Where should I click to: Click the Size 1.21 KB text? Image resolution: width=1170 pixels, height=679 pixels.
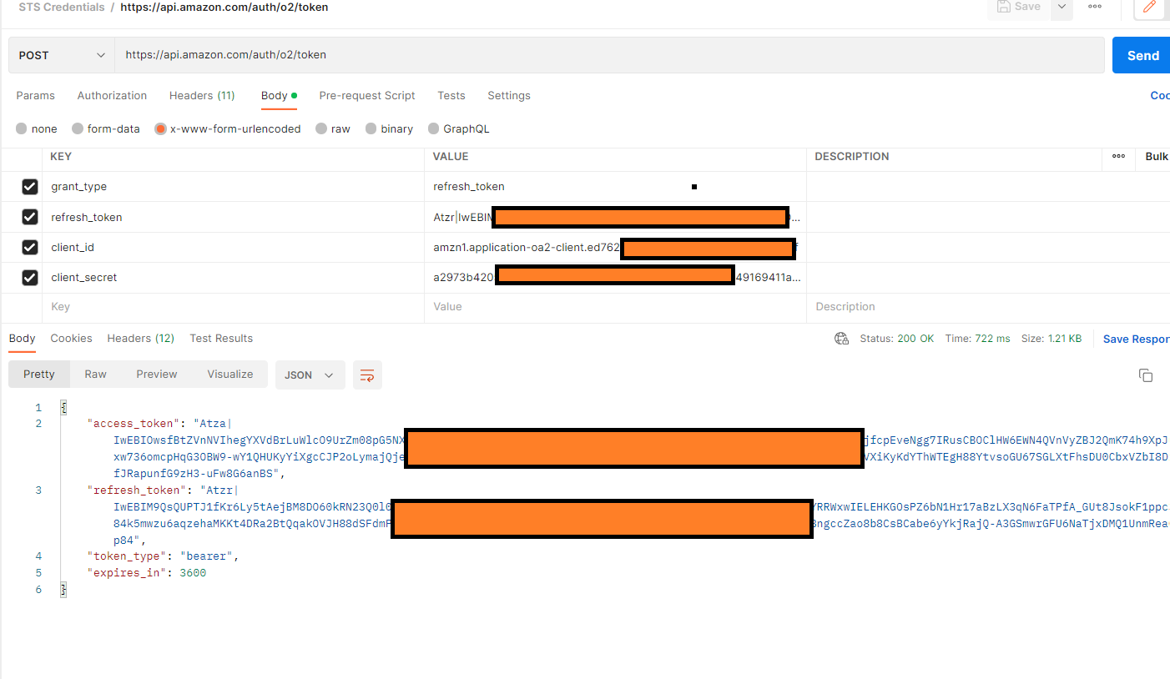1051,339
